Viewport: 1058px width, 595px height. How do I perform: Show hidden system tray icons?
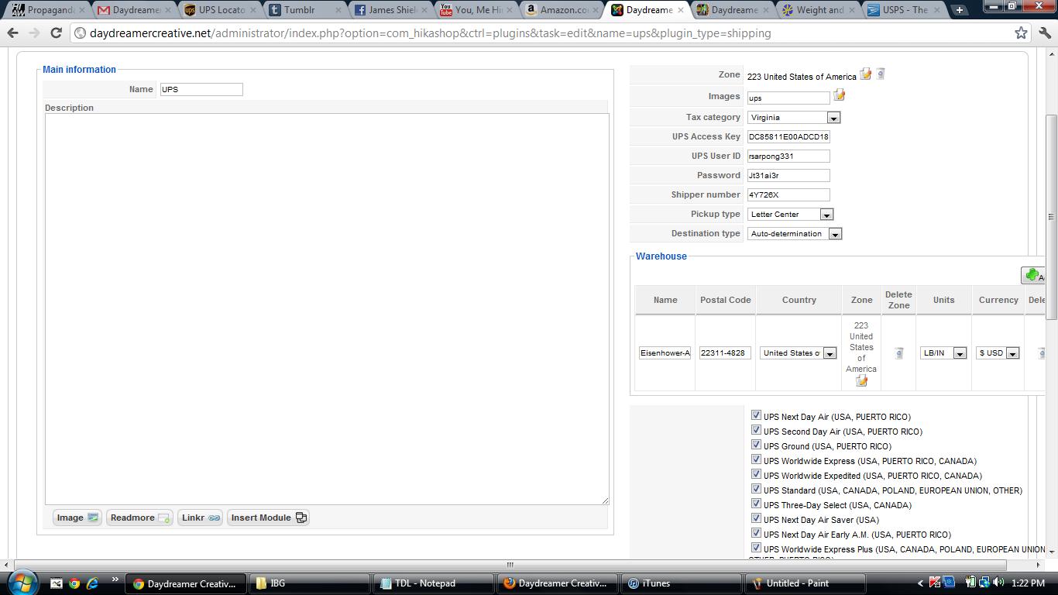tap(920, 583)
